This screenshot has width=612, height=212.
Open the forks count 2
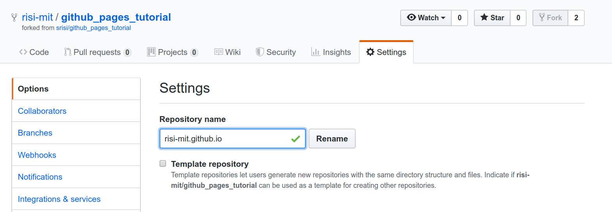(576, 18)
